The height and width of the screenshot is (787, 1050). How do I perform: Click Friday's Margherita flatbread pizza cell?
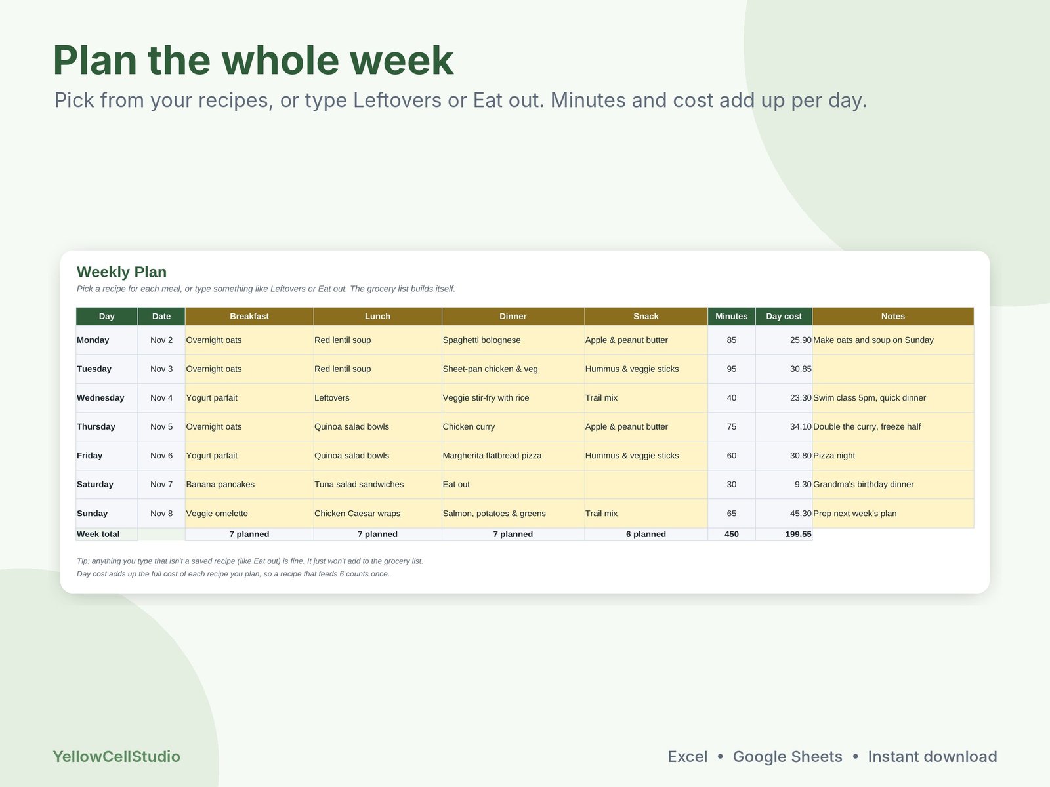tap(513, 455)
